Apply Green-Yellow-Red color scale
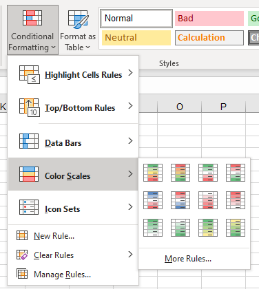259x289 pixels. (153, 173)
